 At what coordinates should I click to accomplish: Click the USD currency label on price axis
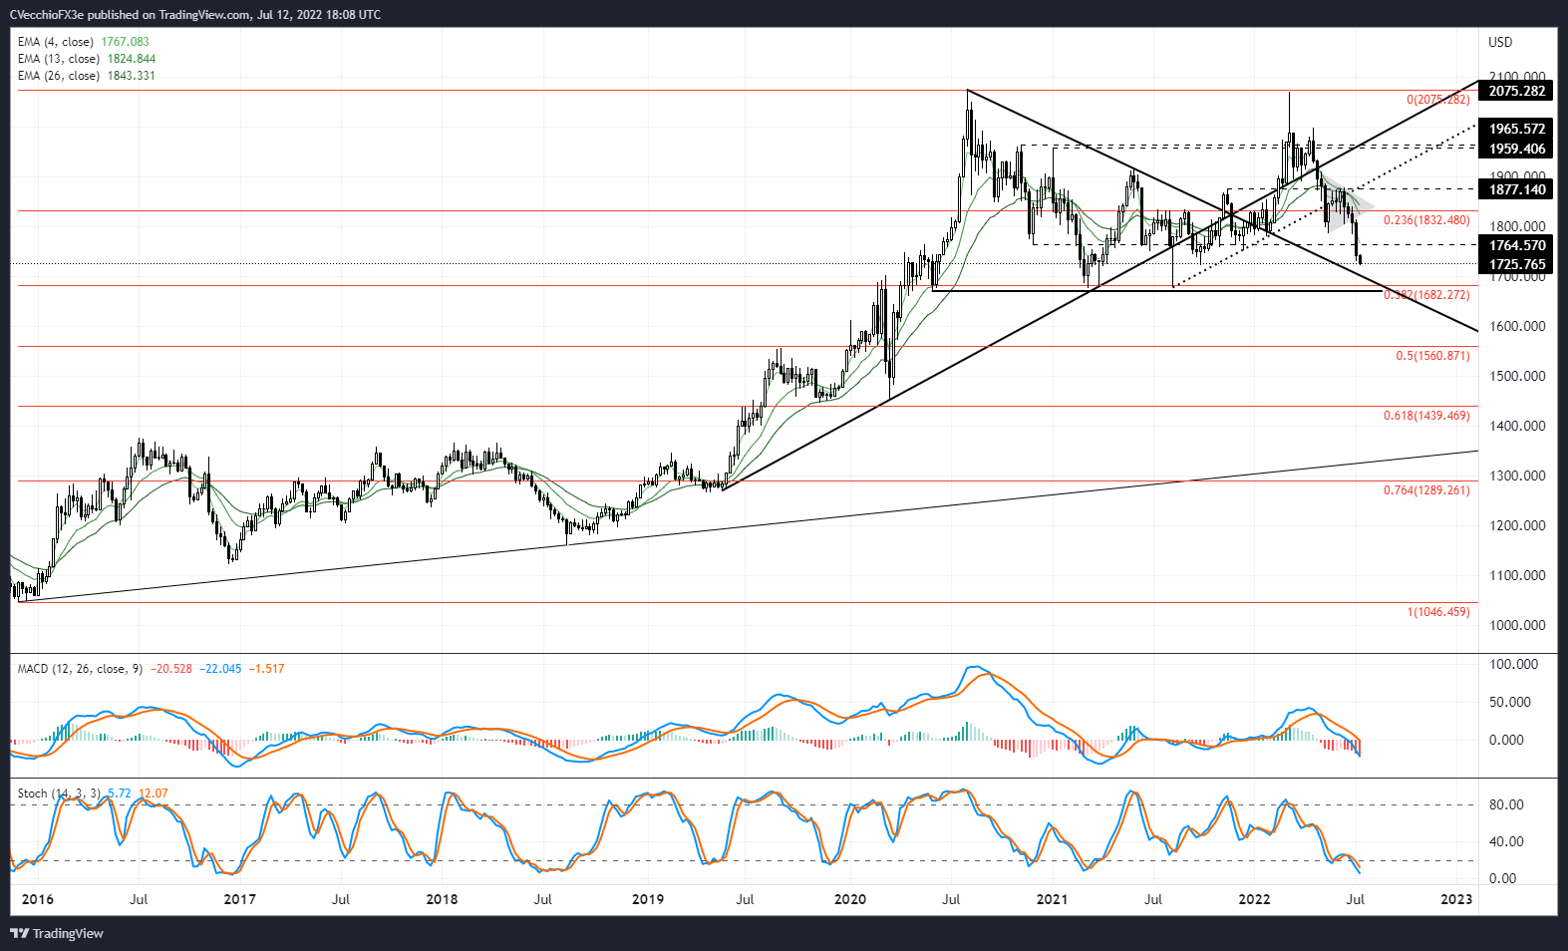[x=1499, y=42]
